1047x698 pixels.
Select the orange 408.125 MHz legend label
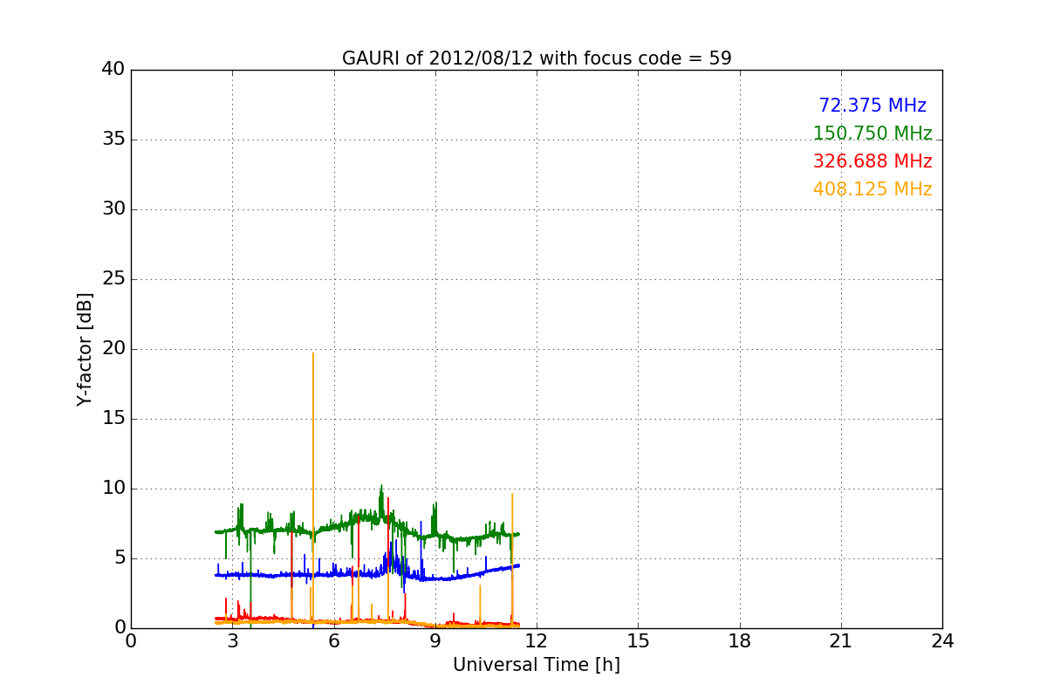click(872, 190)
